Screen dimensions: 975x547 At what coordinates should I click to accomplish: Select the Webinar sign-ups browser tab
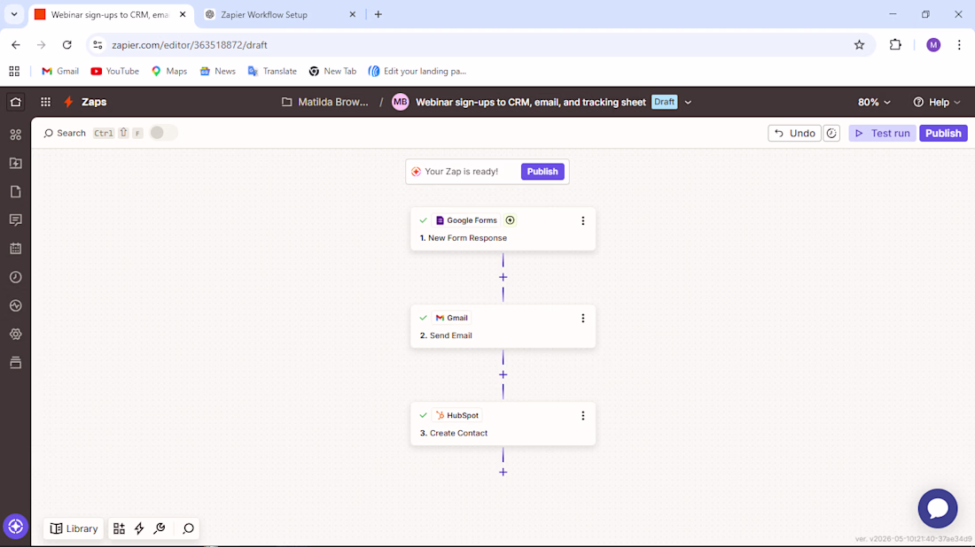coord(111,14)
